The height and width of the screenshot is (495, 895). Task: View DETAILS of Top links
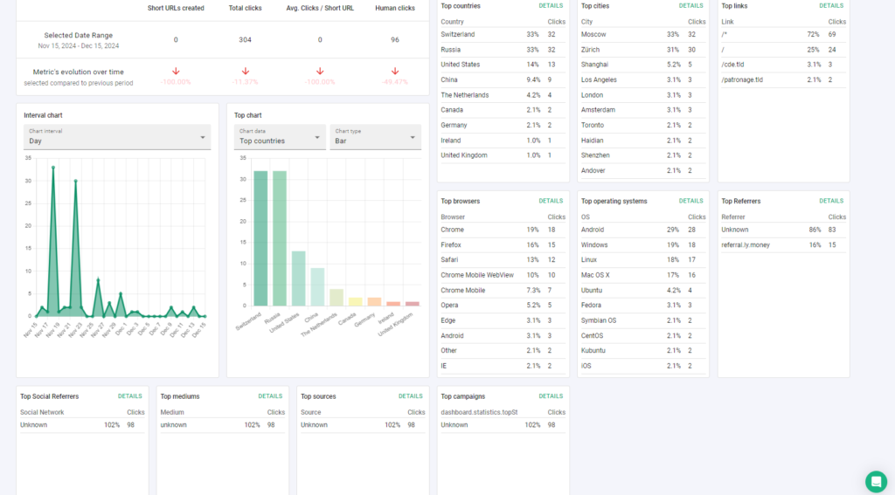pyautogui.click(x=831, y=5)
